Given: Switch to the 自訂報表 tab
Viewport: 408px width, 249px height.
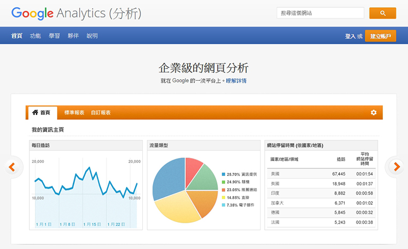Looking at the screenshot, I should 100,113.
